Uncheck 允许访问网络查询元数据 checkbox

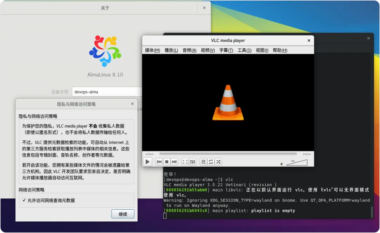click(x=24, y=200)
